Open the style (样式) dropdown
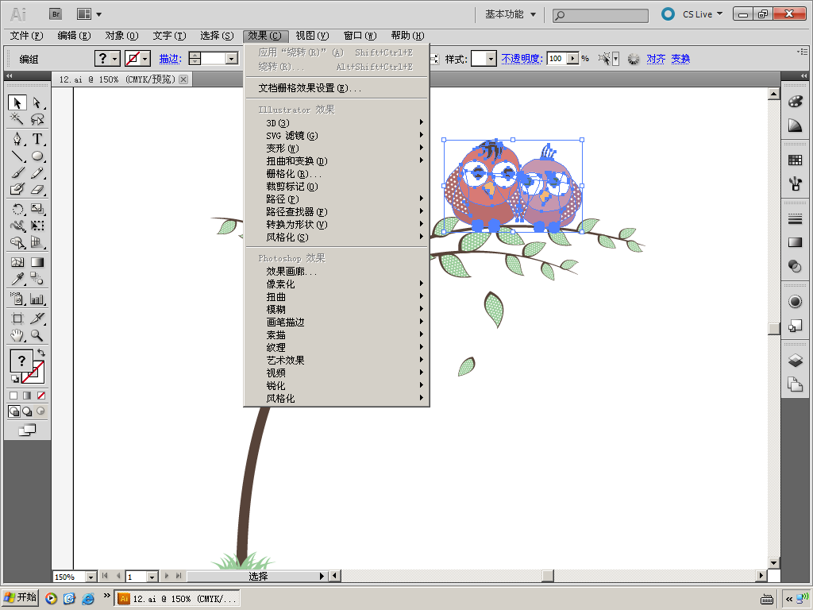The image size is (813, 610). click(491, 59)
